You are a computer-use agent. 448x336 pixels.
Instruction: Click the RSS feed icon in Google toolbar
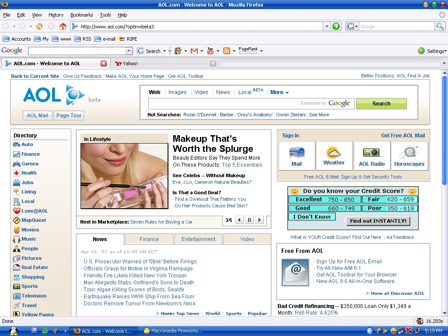[227, 51]
